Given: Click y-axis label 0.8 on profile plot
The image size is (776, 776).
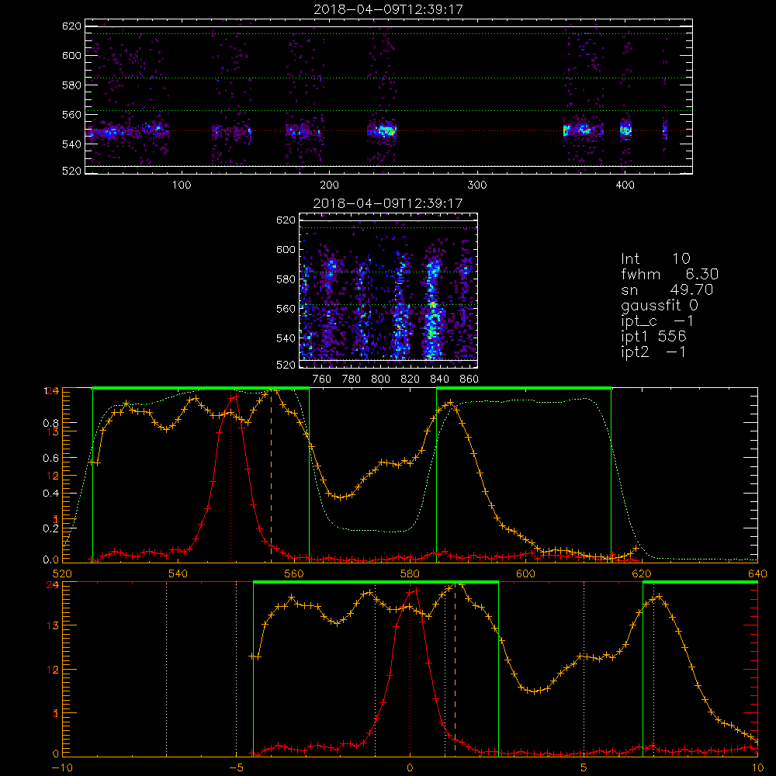Looking at the screenshot, I should 50,423.
